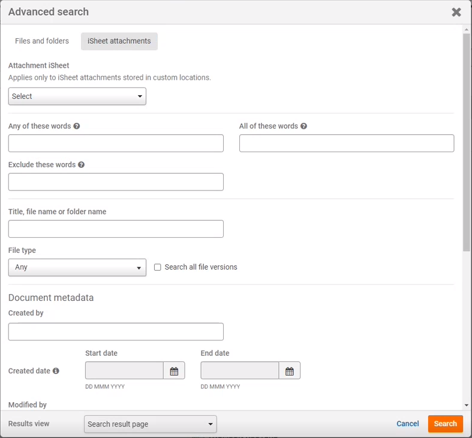Focus the Created by input field
Screen dimensions: 472x438
click(116, 332)
